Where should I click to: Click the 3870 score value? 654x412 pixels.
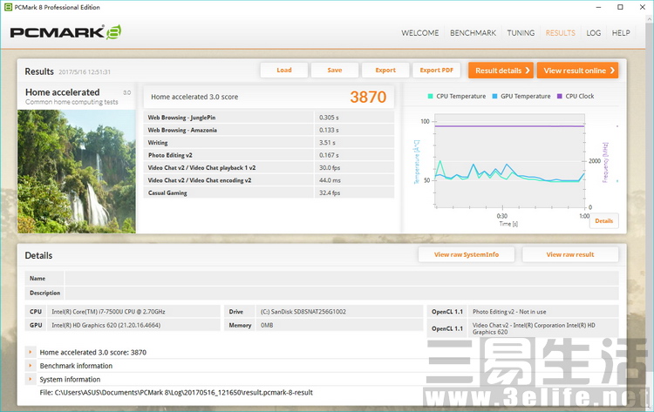(368, 97)
